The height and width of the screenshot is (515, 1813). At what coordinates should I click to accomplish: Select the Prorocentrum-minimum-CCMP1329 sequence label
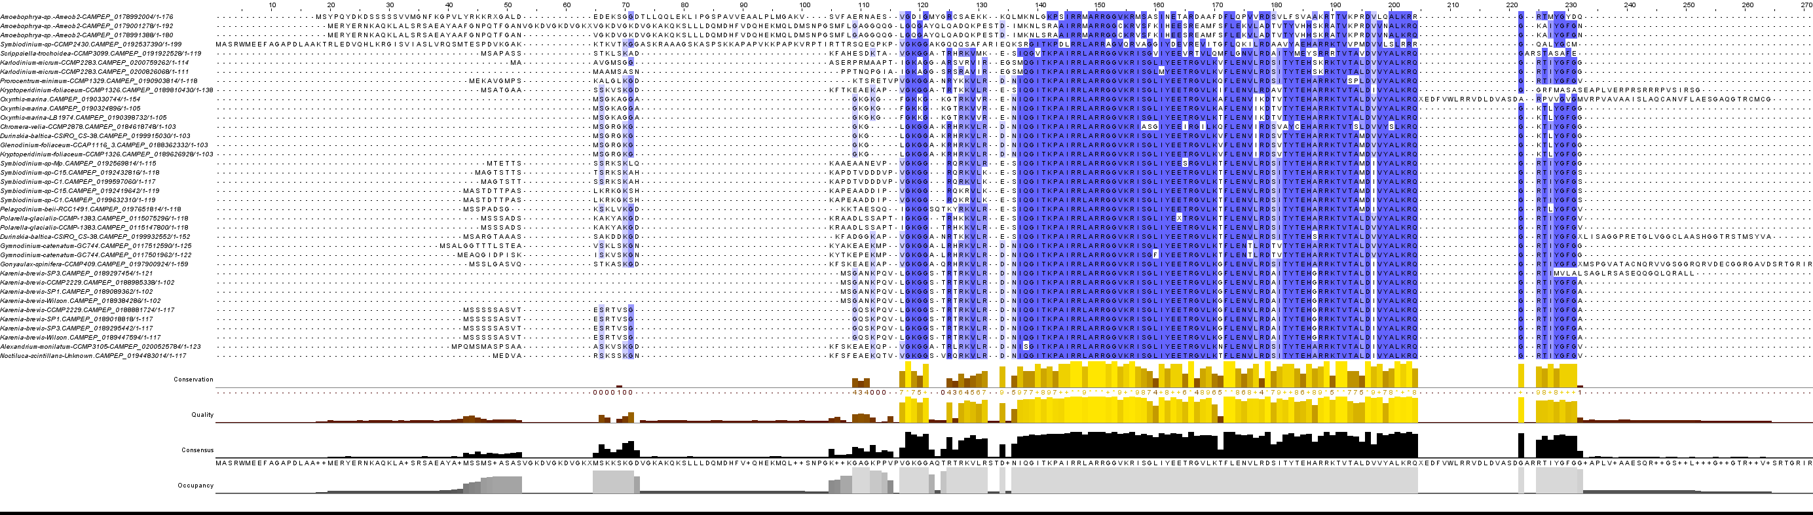98,81
